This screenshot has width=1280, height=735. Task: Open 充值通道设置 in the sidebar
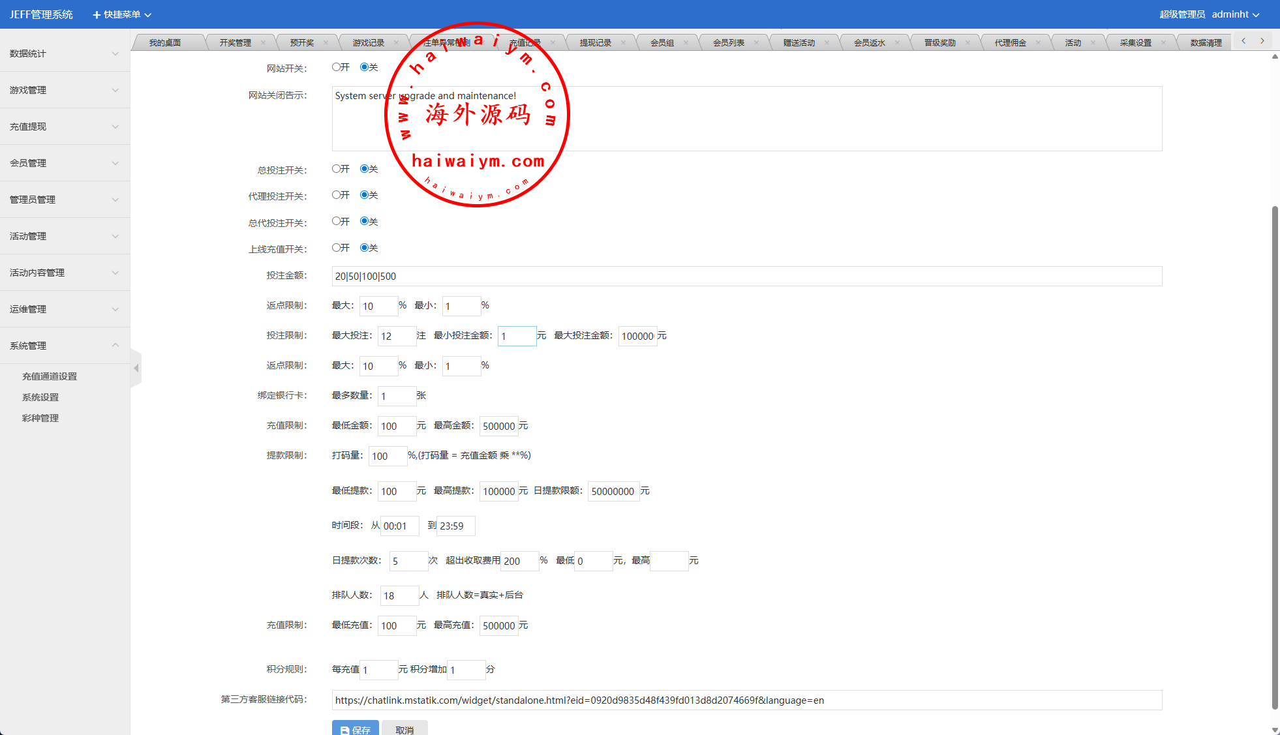(50, 376)
